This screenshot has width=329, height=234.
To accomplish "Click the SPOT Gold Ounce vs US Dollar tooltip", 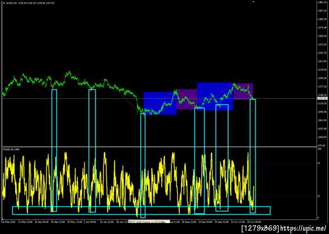I will 149,222.
